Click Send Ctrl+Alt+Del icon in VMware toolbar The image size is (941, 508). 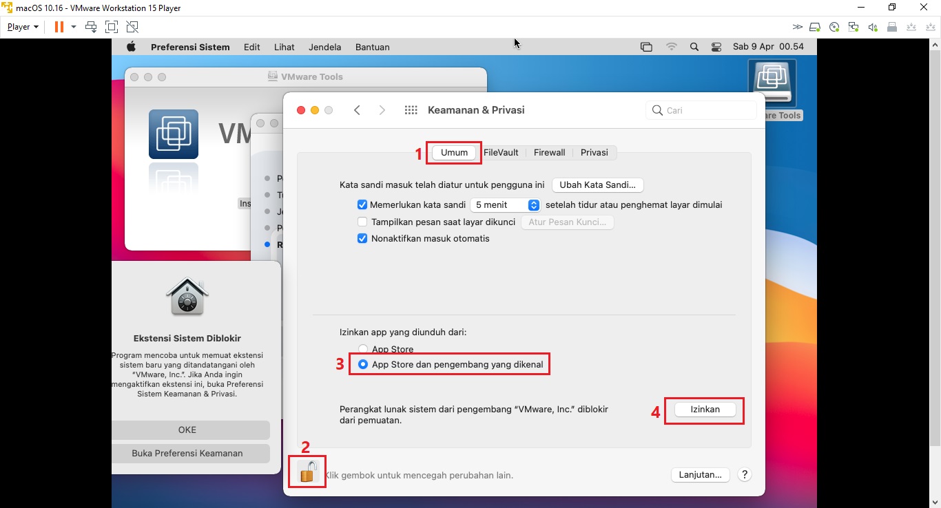(x=91, y=27)
